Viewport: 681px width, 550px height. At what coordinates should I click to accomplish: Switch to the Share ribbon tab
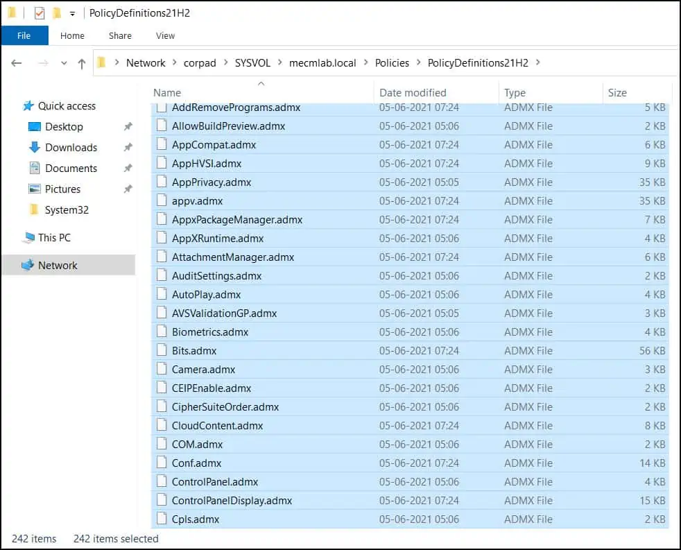(120, 35)
